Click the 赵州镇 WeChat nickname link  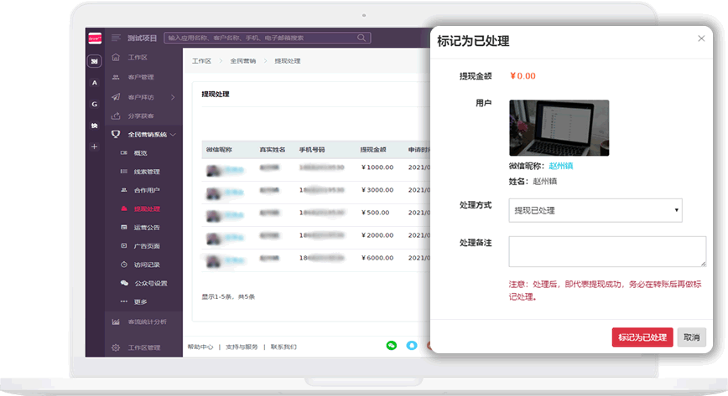pyautogui.click(x=560, y=166)
